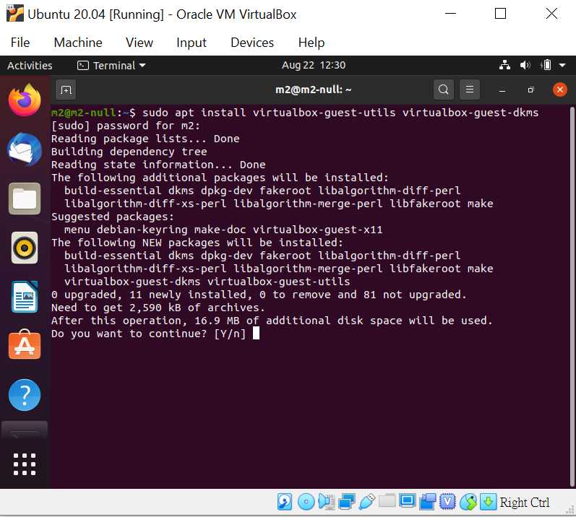Expand the system menu arrow
The width and height of the screenshot is (576, 517).
[562, 65]
